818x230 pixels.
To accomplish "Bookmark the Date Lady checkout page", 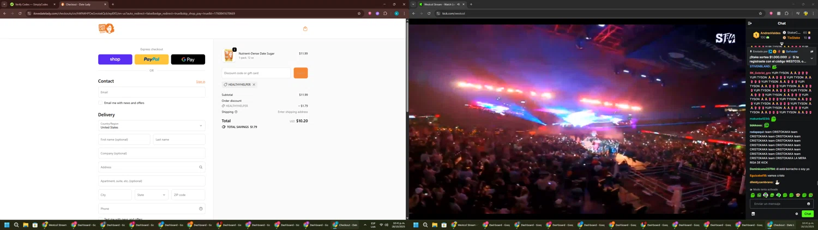I will (x=359, y=14).
